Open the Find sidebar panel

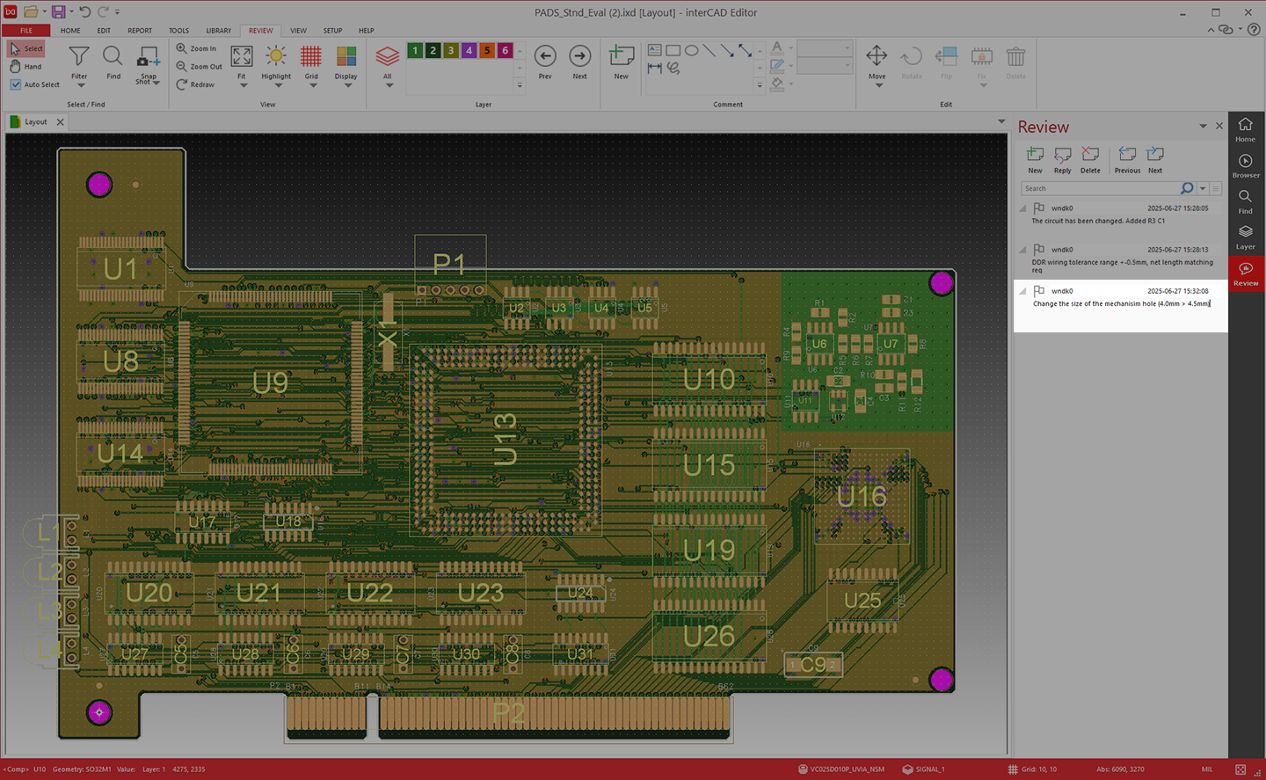coord(1246,201)
